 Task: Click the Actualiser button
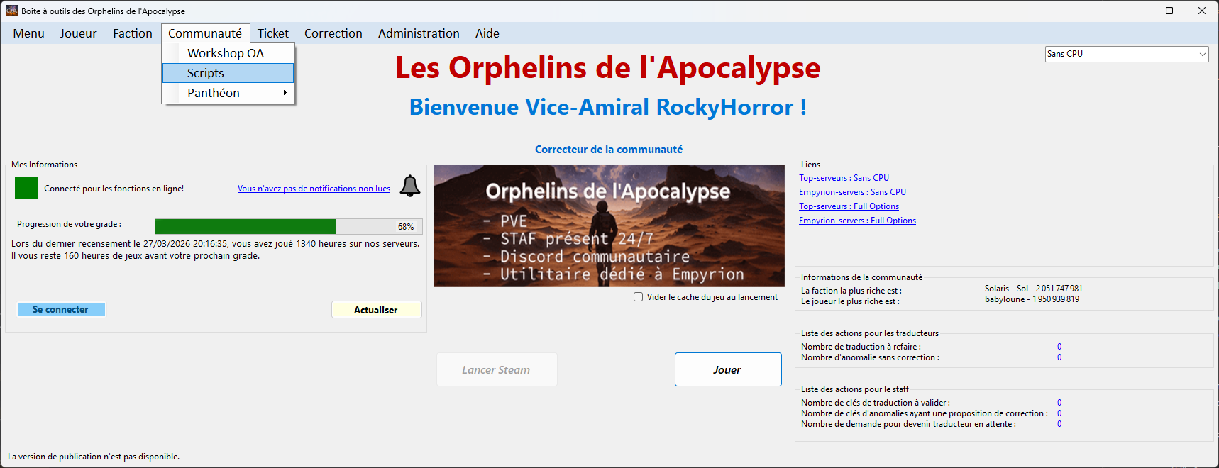[x=376, y=310]
